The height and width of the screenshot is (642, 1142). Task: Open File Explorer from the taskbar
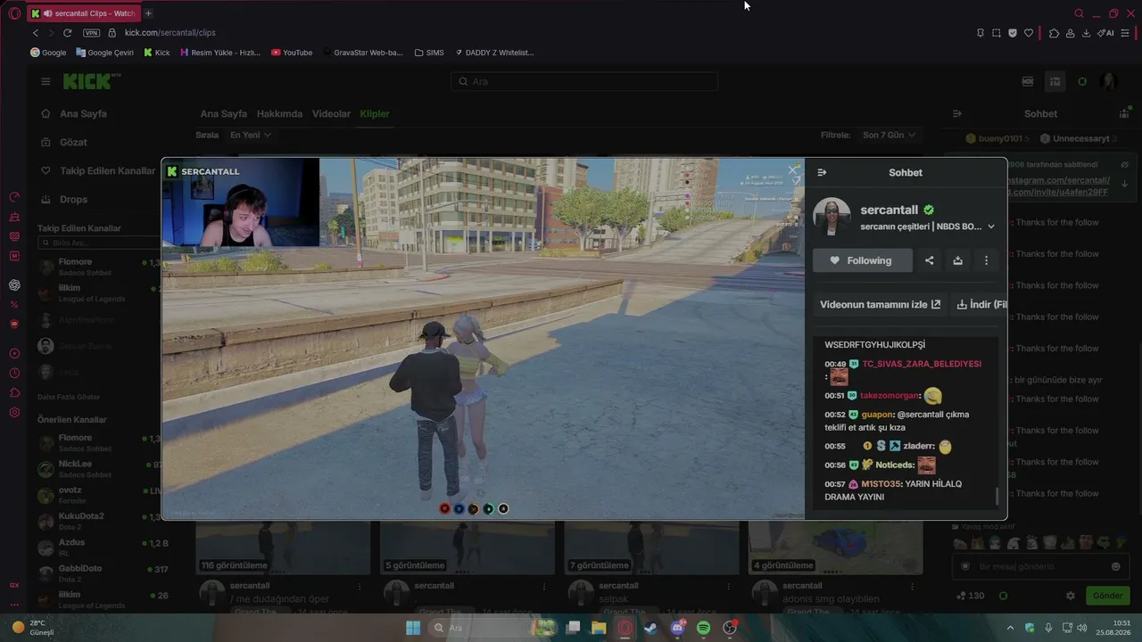pyautogui.click(x=599, y=628)
